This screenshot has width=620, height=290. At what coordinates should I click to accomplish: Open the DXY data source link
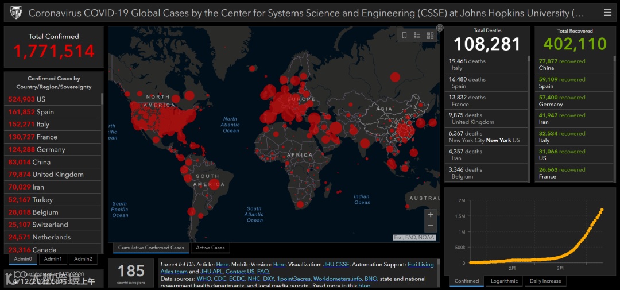pyautogui.click(x=269, y=279)
